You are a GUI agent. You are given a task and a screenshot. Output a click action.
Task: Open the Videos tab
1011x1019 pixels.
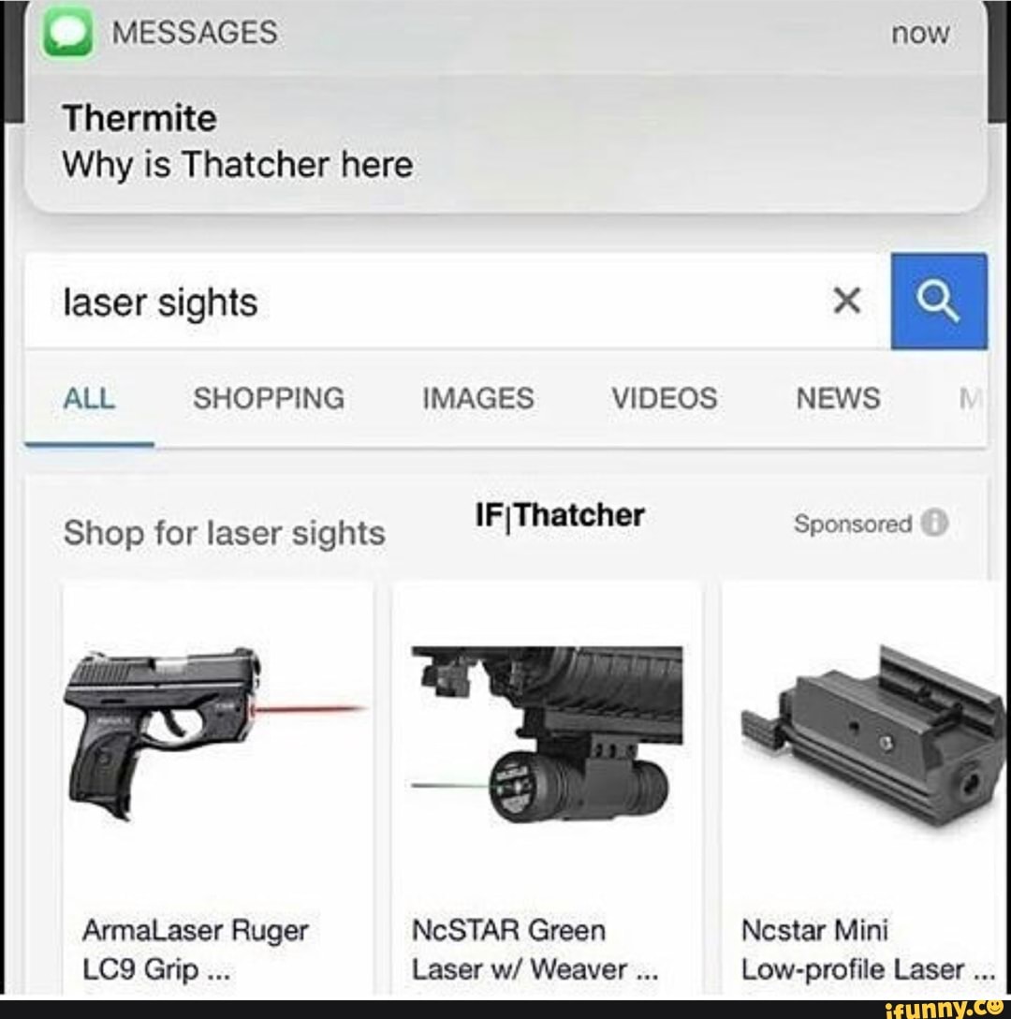[664, 398]
